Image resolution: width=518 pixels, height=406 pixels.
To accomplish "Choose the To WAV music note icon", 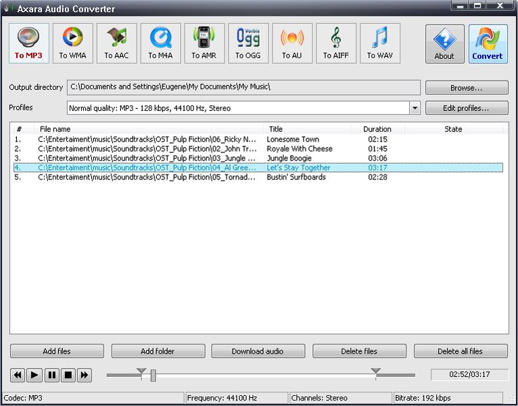I will [380, 43].
